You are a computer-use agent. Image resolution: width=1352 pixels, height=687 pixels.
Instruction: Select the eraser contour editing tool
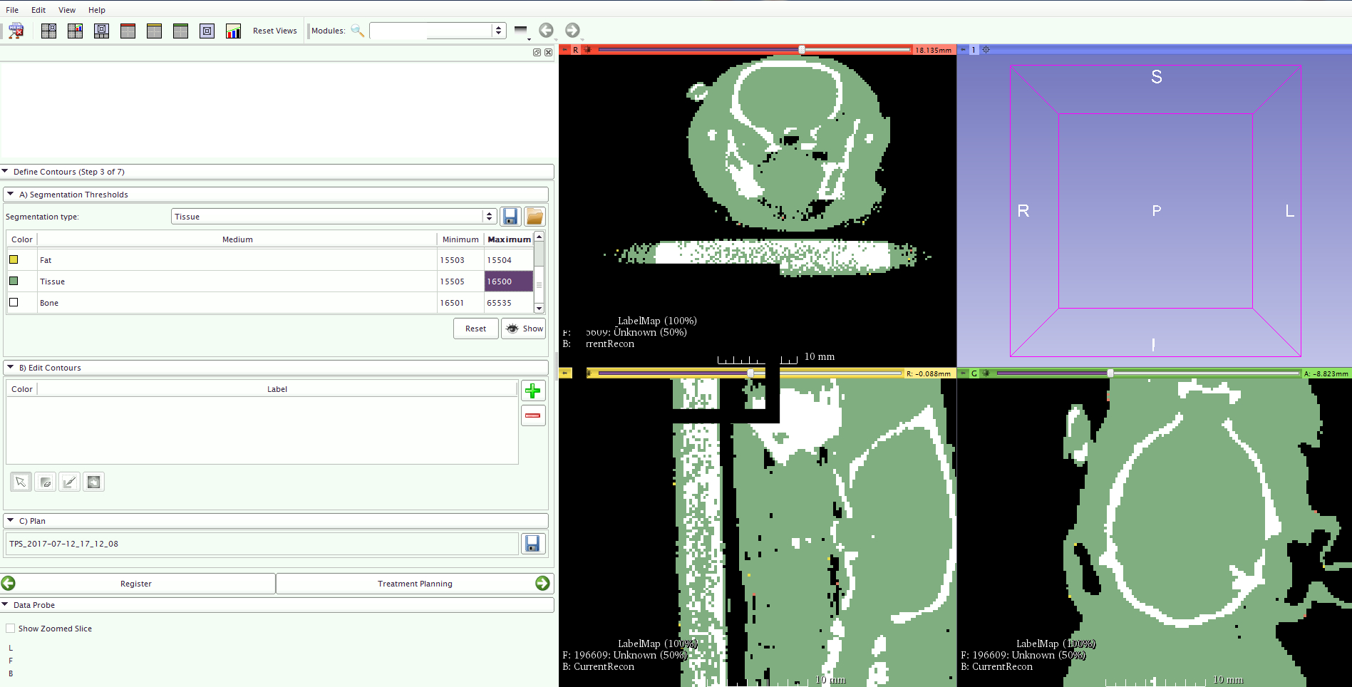pos(45,482)
